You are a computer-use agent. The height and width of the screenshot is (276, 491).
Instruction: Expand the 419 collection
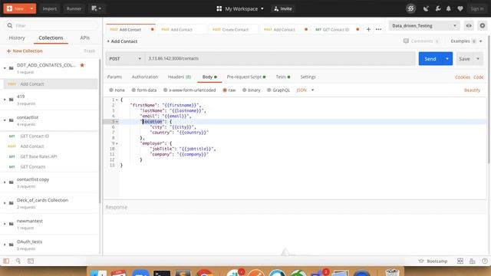click(5, 100)
